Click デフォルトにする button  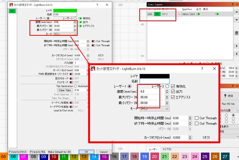pos(37,152)
